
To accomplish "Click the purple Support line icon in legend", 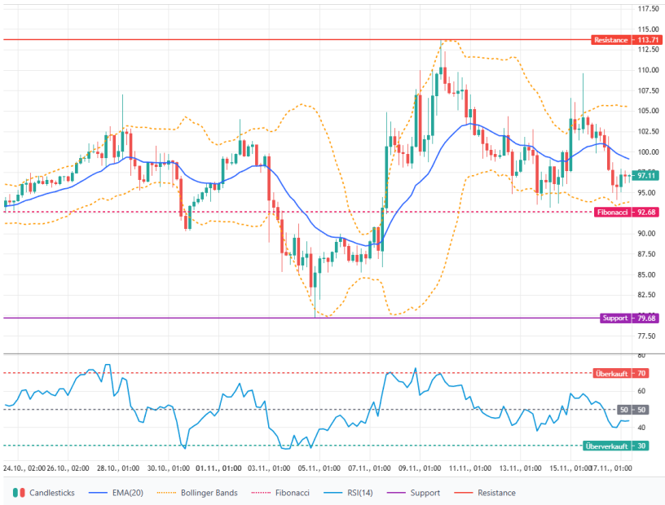I will (x=397, y=493).
